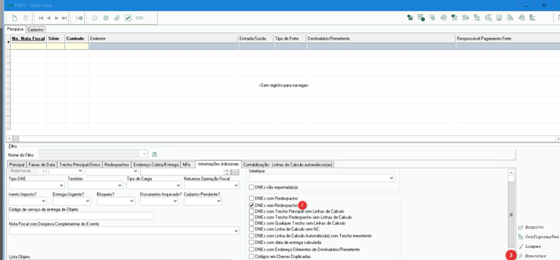Open the Entrega Urgente? dropdown
Screen dimensions: 560x260
point(87,201)
